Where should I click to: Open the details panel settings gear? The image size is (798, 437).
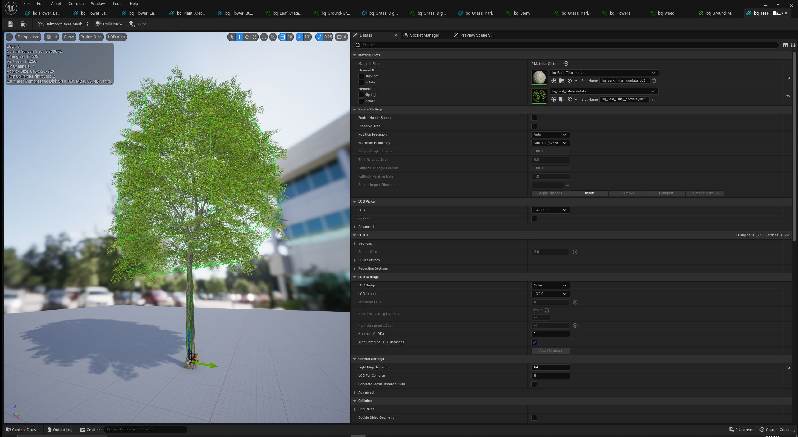(x=793, y=45)
